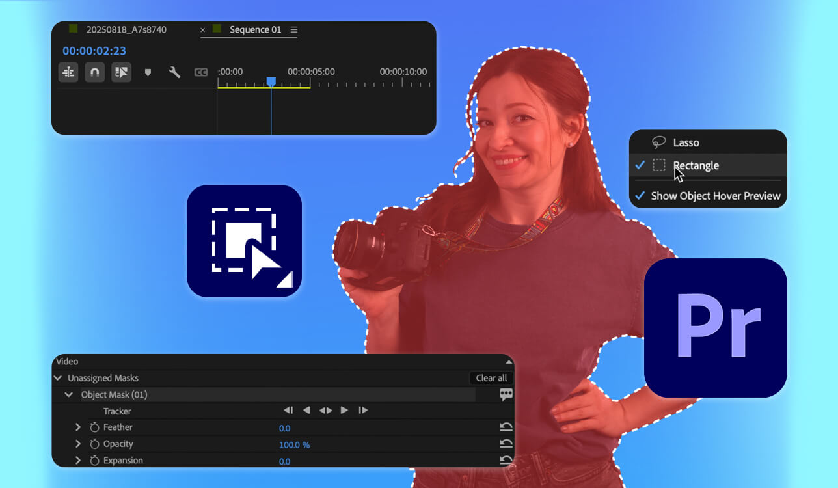Click the comment icon on Object Mask (01)

[x=507, y=394]
